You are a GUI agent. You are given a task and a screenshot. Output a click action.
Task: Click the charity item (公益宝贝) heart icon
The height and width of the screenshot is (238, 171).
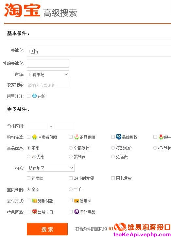[x=34, y=212]
